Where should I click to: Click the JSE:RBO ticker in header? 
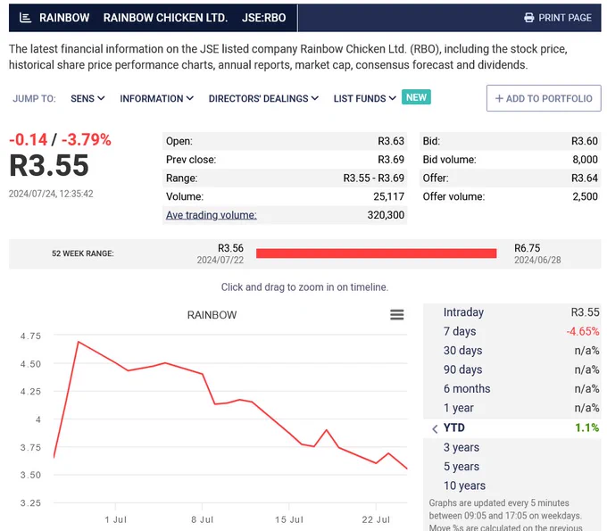pyautogui.click(x=263, y=18)
